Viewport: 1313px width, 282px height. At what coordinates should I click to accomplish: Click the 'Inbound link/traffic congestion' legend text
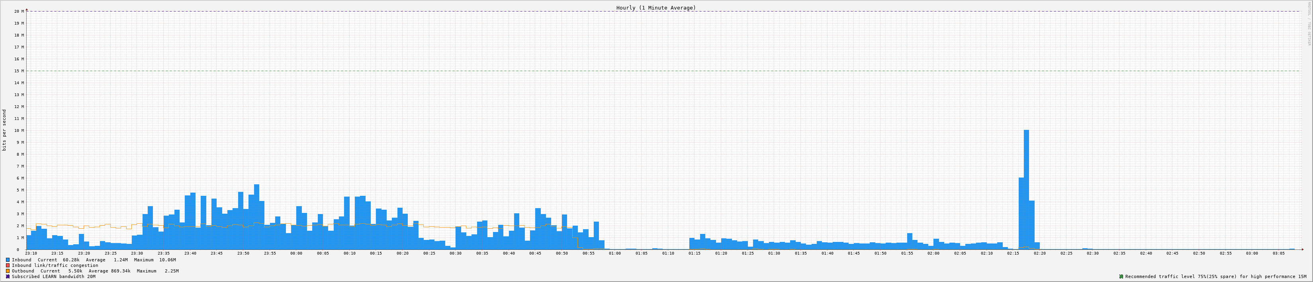(x=55, y=265)
